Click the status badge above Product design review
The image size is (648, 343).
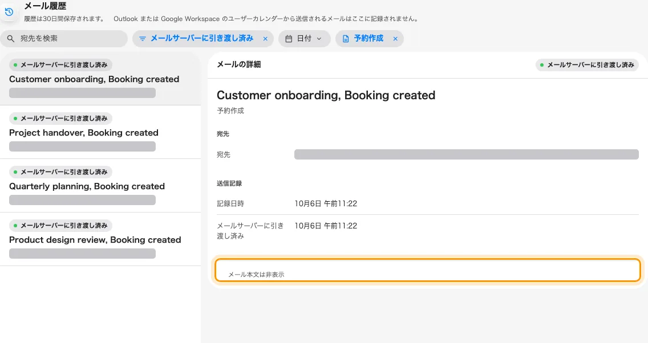pos(60,226)
